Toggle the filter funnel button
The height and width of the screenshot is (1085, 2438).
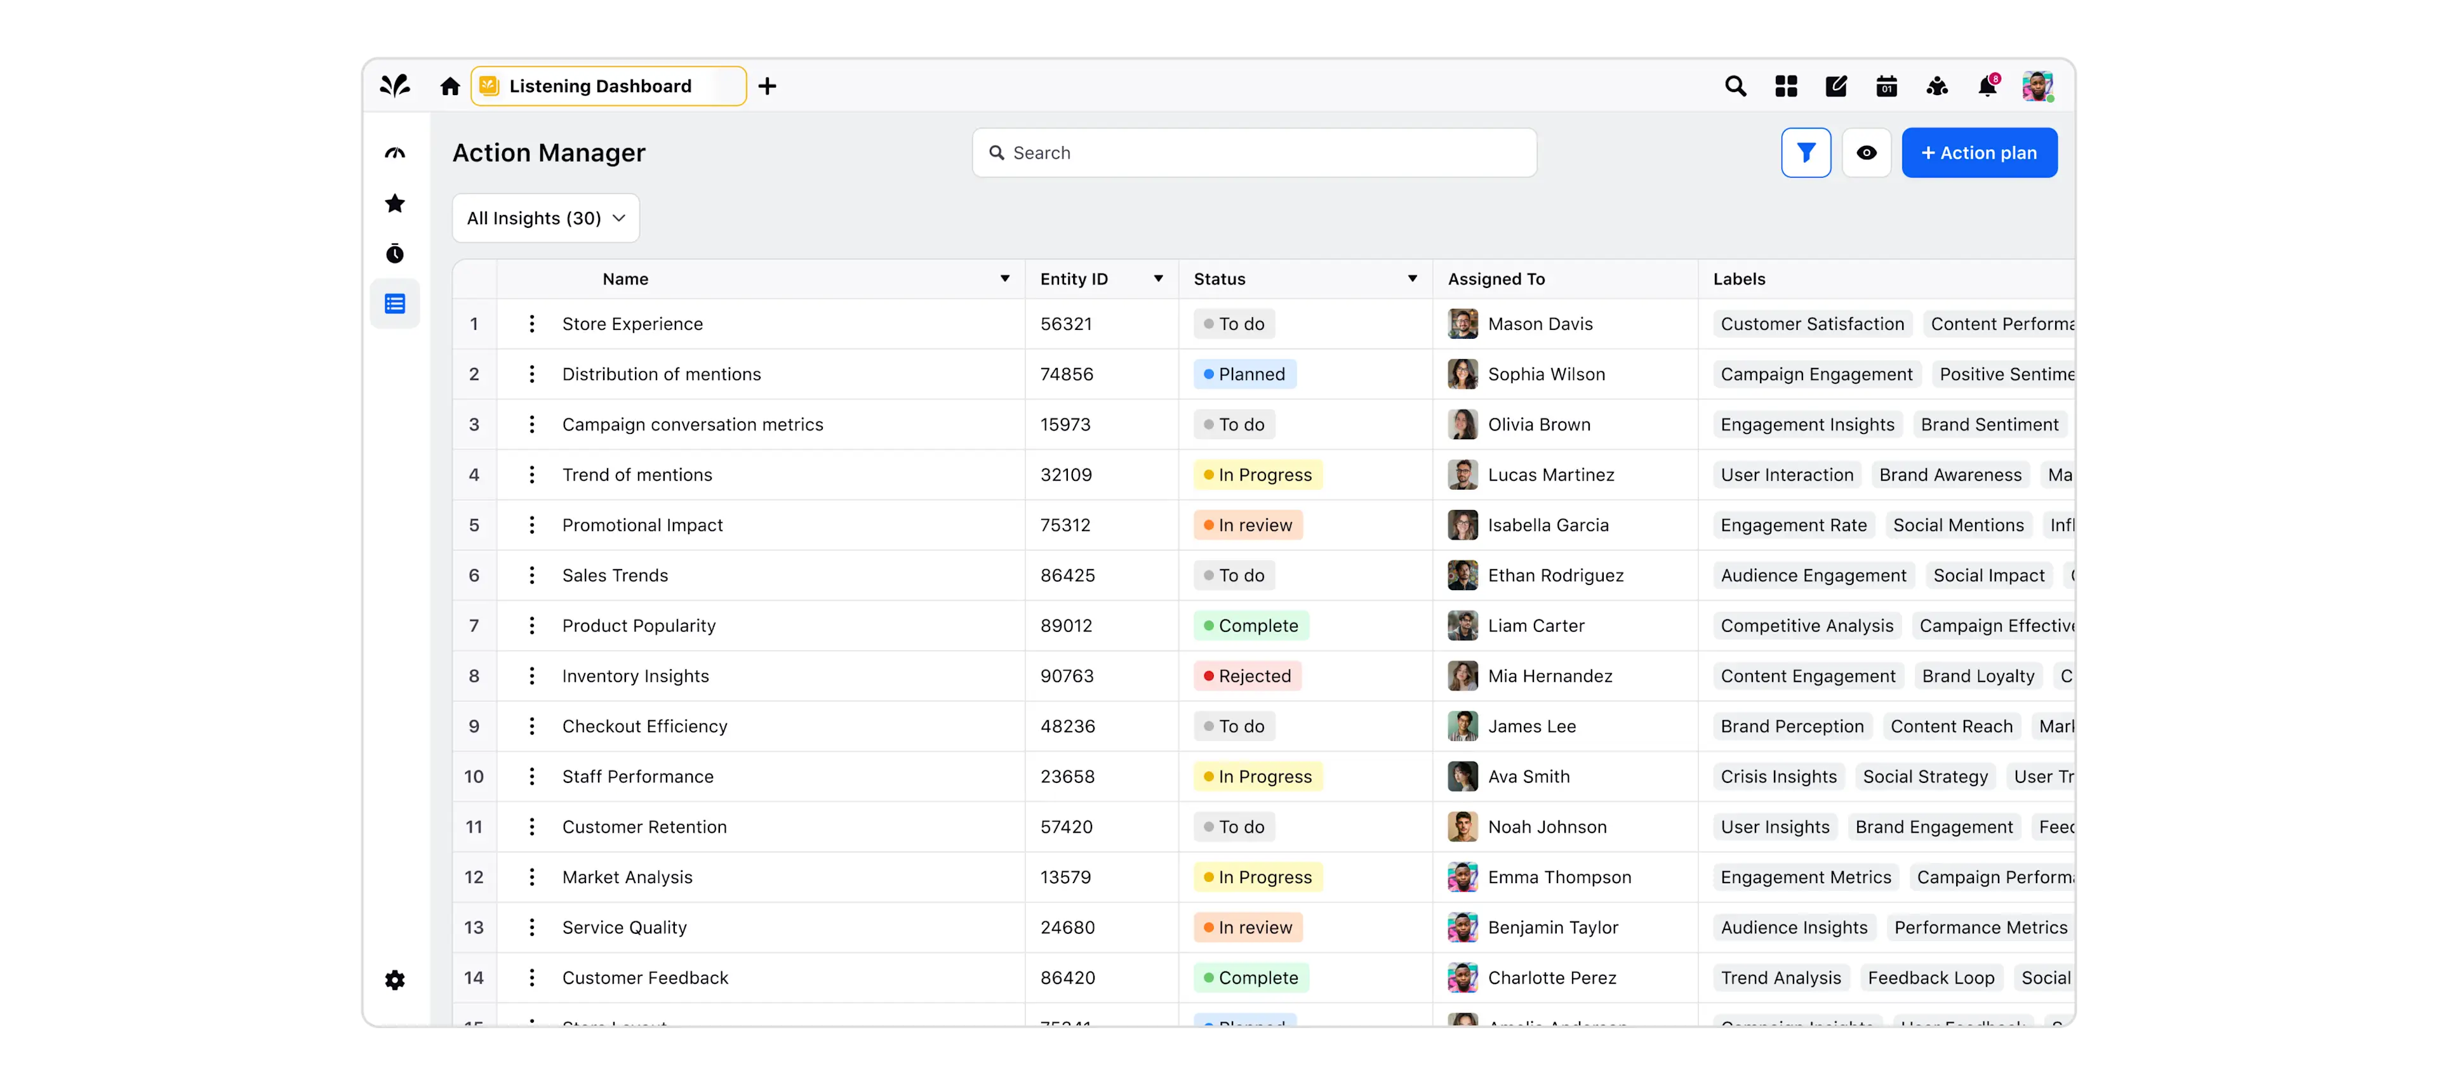click(x=1806, y=154)
